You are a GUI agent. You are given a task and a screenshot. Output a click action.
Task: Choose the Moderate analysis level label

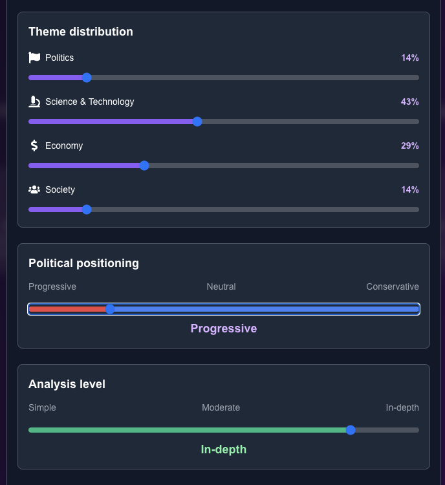(x=221, y=407)
